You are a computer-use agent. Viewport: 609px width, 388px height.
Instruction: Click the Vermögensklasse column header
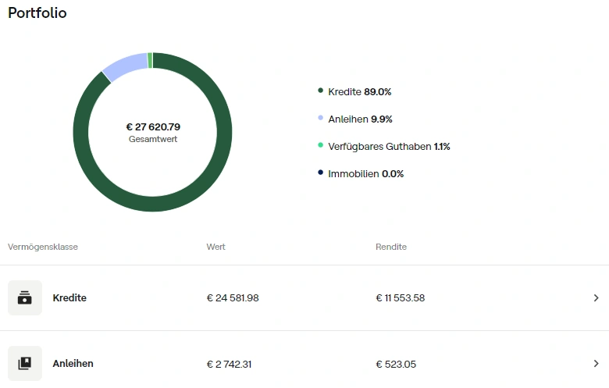click(x=43, y=247)
